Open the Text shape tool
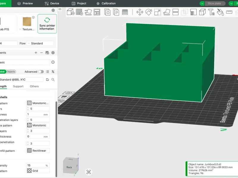The height and width of the screenshot is (178, 238). pos(211,12)
